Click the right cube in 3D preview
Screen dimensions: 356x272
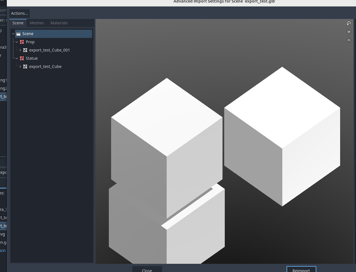tap(282, 136)
